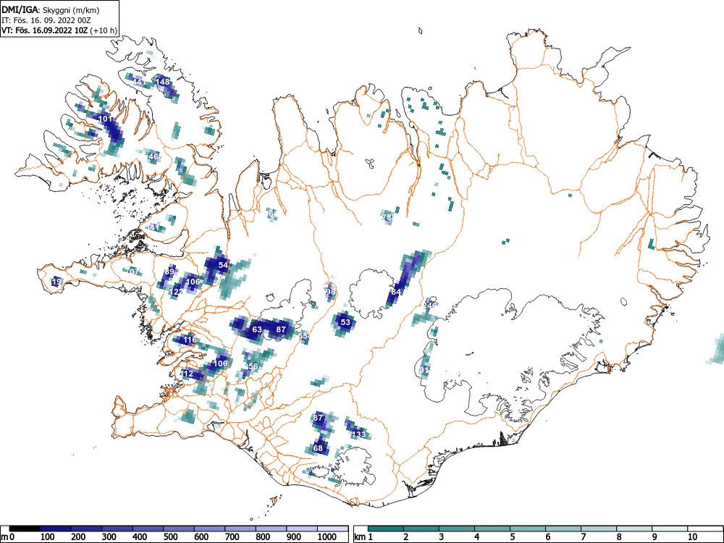Click the map label reading 78
724x543 pixels.
click(387, 217)
